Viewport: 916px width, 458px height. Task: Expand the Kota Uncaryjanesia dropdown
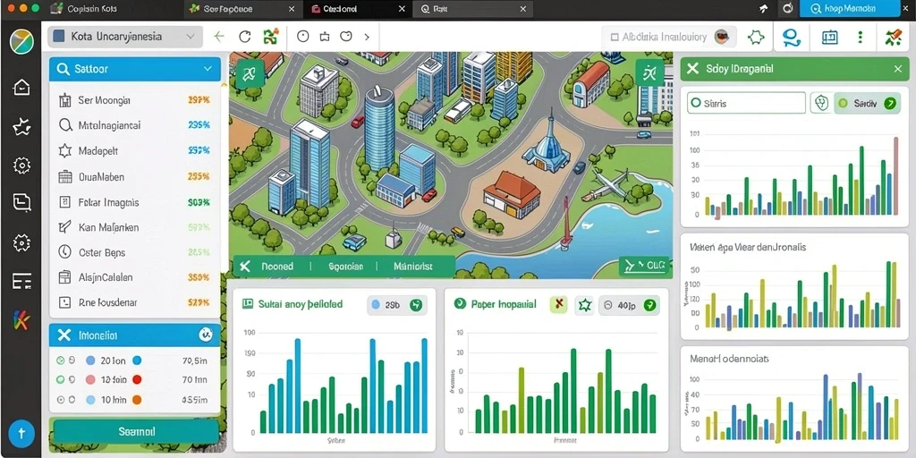click(x=125, y=36)
